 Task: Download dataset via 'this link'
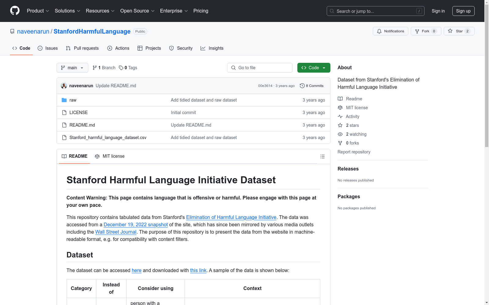coord(198,270)
